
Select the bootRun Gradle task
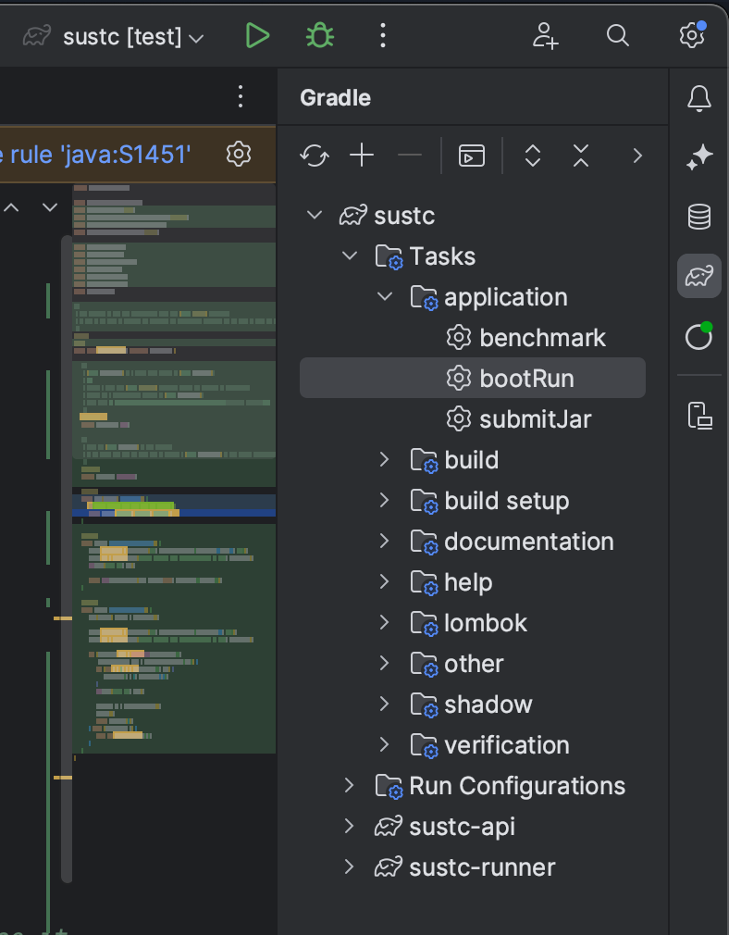472,378
